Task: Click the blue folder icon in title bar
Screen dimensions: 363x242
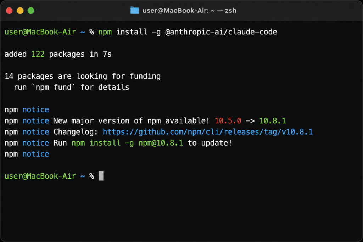Action: pos(134,10)
